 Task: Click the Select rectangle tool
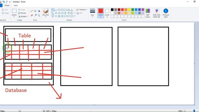(x=14, y=11)
